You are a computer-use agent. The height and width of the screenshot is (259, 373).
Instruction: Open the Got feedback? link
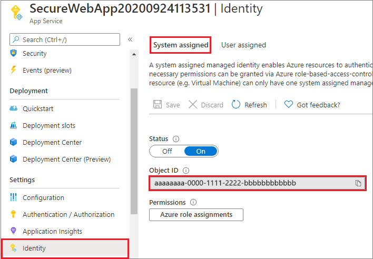pyautogui.click(x=318, y=105)
